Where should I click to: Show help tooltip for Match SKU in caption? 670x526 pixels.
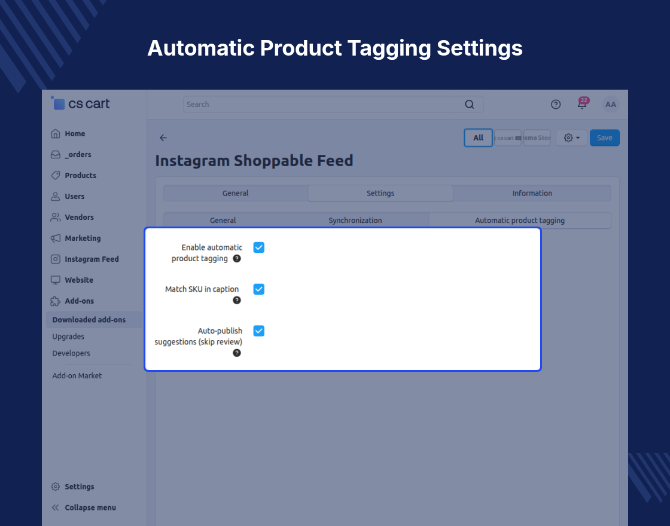click(x=237, y=301)
